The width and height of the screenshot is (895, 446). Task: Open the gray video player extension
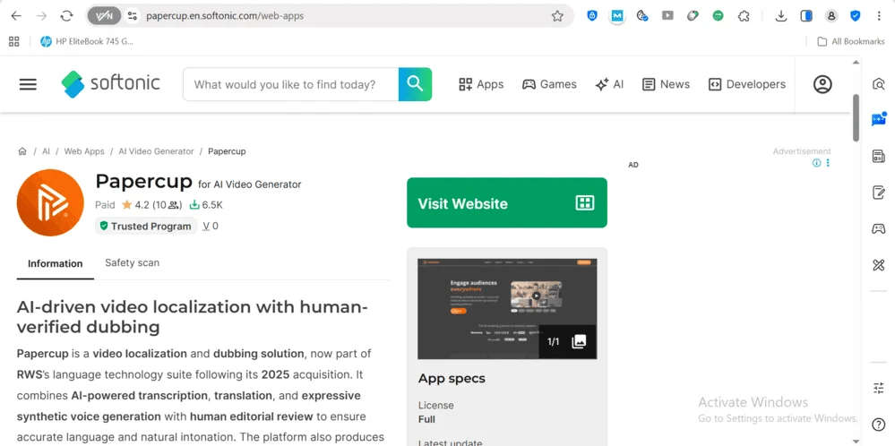tap(667, 16)
